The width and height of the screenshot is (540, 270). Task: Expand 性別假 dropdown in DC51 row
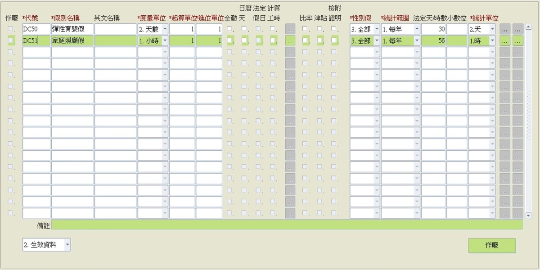376,41
